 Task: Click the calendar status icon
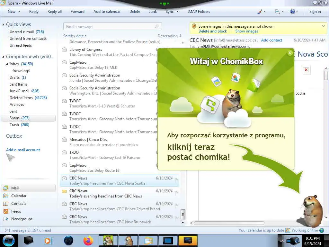288,230
